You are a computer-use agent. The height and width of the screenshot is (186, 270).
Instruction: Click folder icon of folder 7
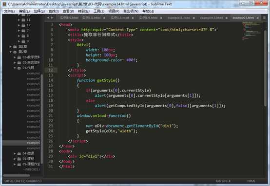point(23,31)
